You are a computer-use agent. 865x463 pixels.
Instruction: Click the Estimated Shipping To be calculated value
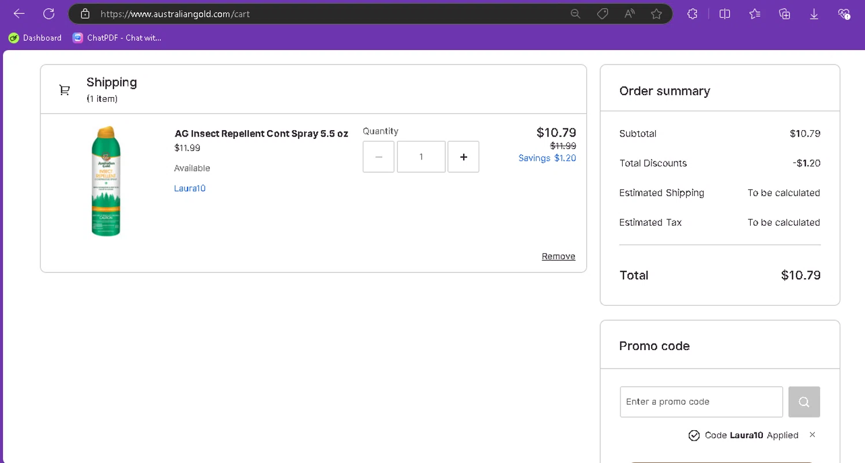click(x=784, y=193)
